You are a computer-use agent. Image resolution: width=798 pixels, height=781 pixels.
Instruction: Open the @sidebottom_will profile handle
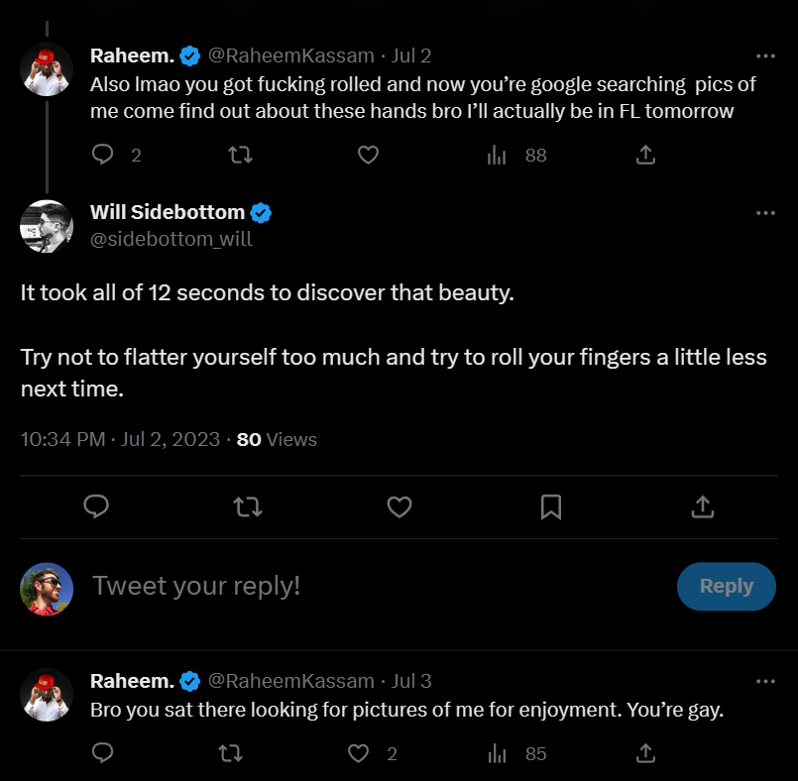click(x=171, y=239)
